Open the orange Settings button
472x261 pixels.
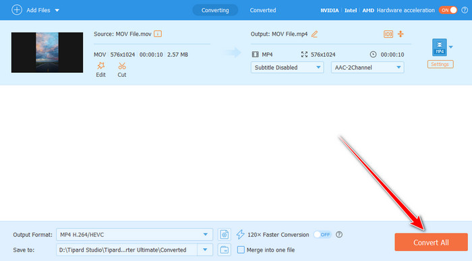440,64
